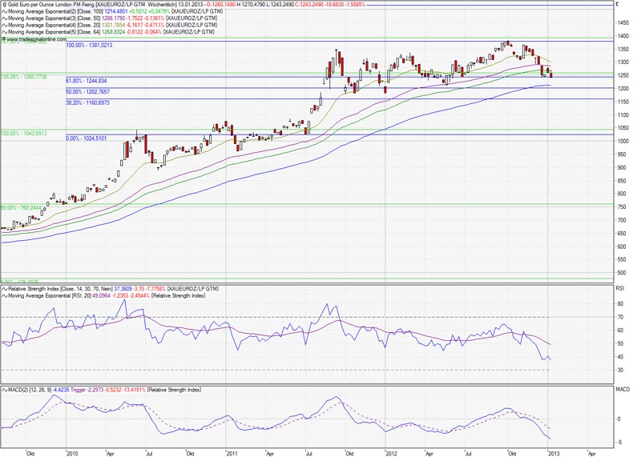Click the 30 level on the RSI axis
This screenshot has height=457, width=641.
point(620,370)
